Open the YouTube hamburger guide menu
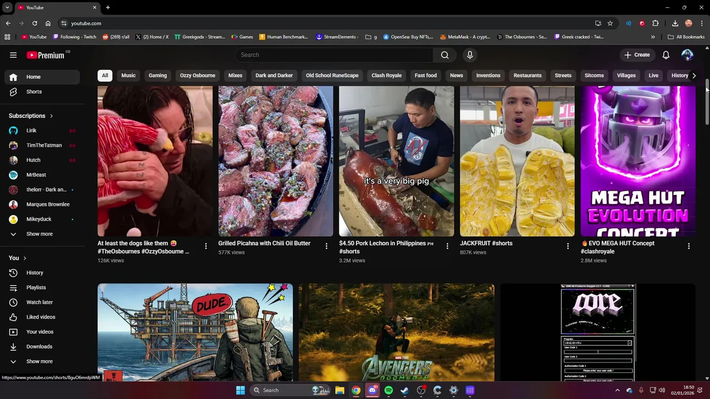This screenshot has height=399, width=710. click(x=13, y=55)
